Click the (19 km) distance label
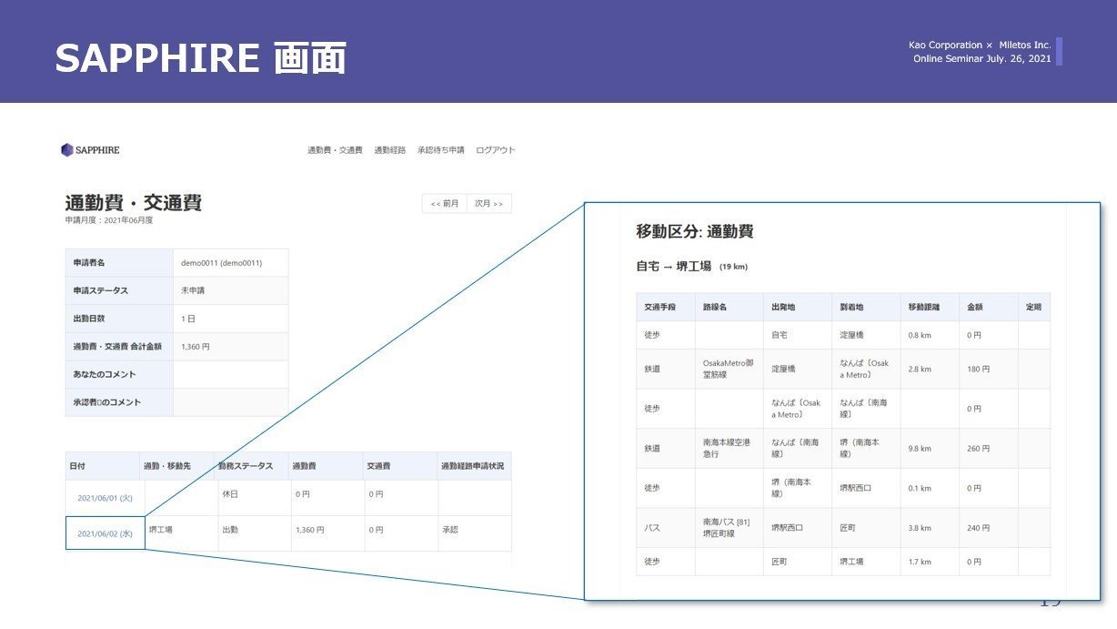Viewport: 1117px width, 629px height. pos(733,268)
